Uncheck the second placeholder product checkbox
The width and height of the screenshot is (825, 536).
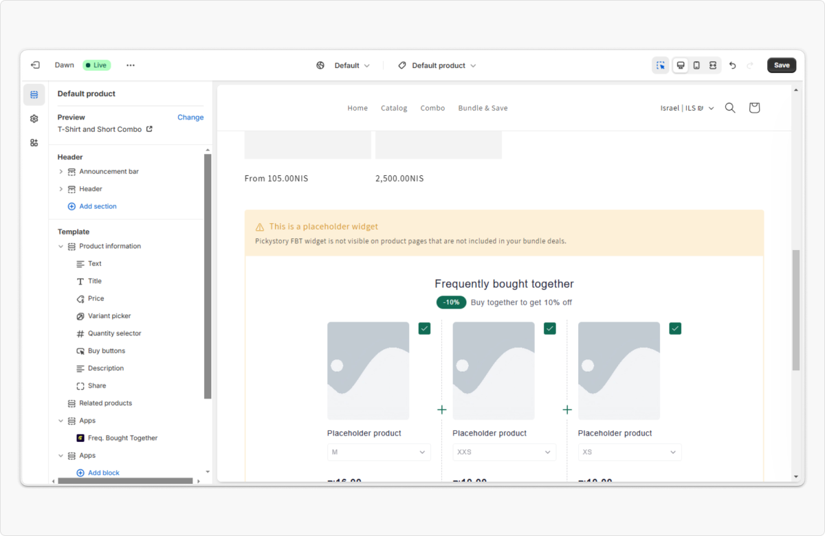point(549,328)
